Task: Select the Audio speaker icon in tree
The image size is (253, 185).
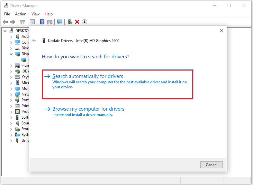Action: 17,37
